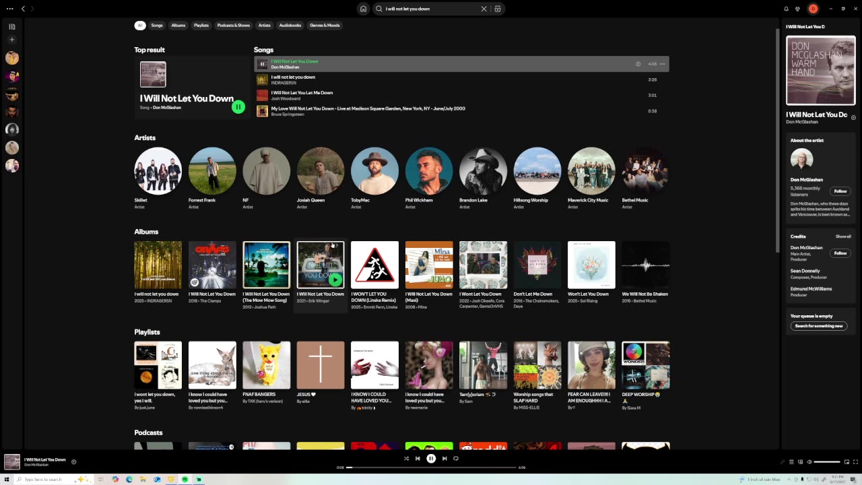This screenshot has height=485, width=862.
Task: Open the Songs section heading
Action: tap(263, 50)
